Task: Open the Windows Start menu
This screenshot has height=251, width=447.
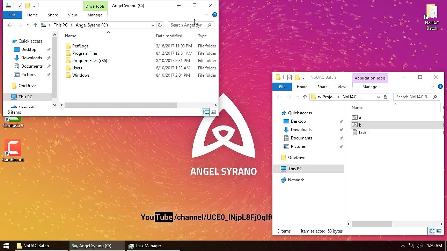Action: tap(6, 246)
